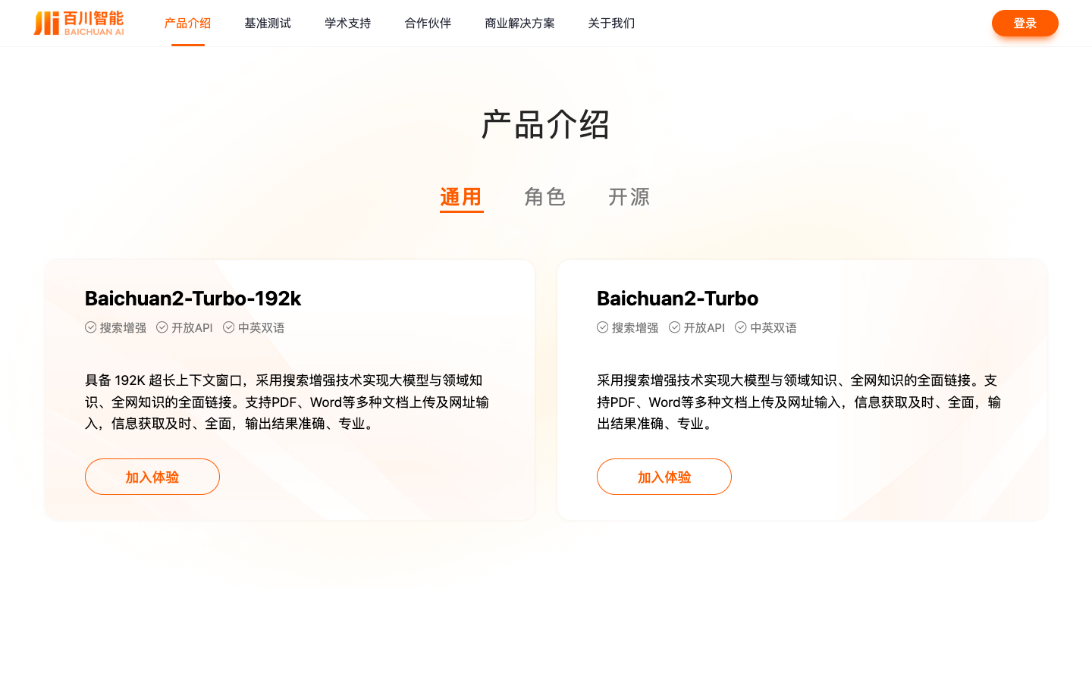
Task: Click the Baichuan2-Turbo-192k title
Action: coord(193,299)
